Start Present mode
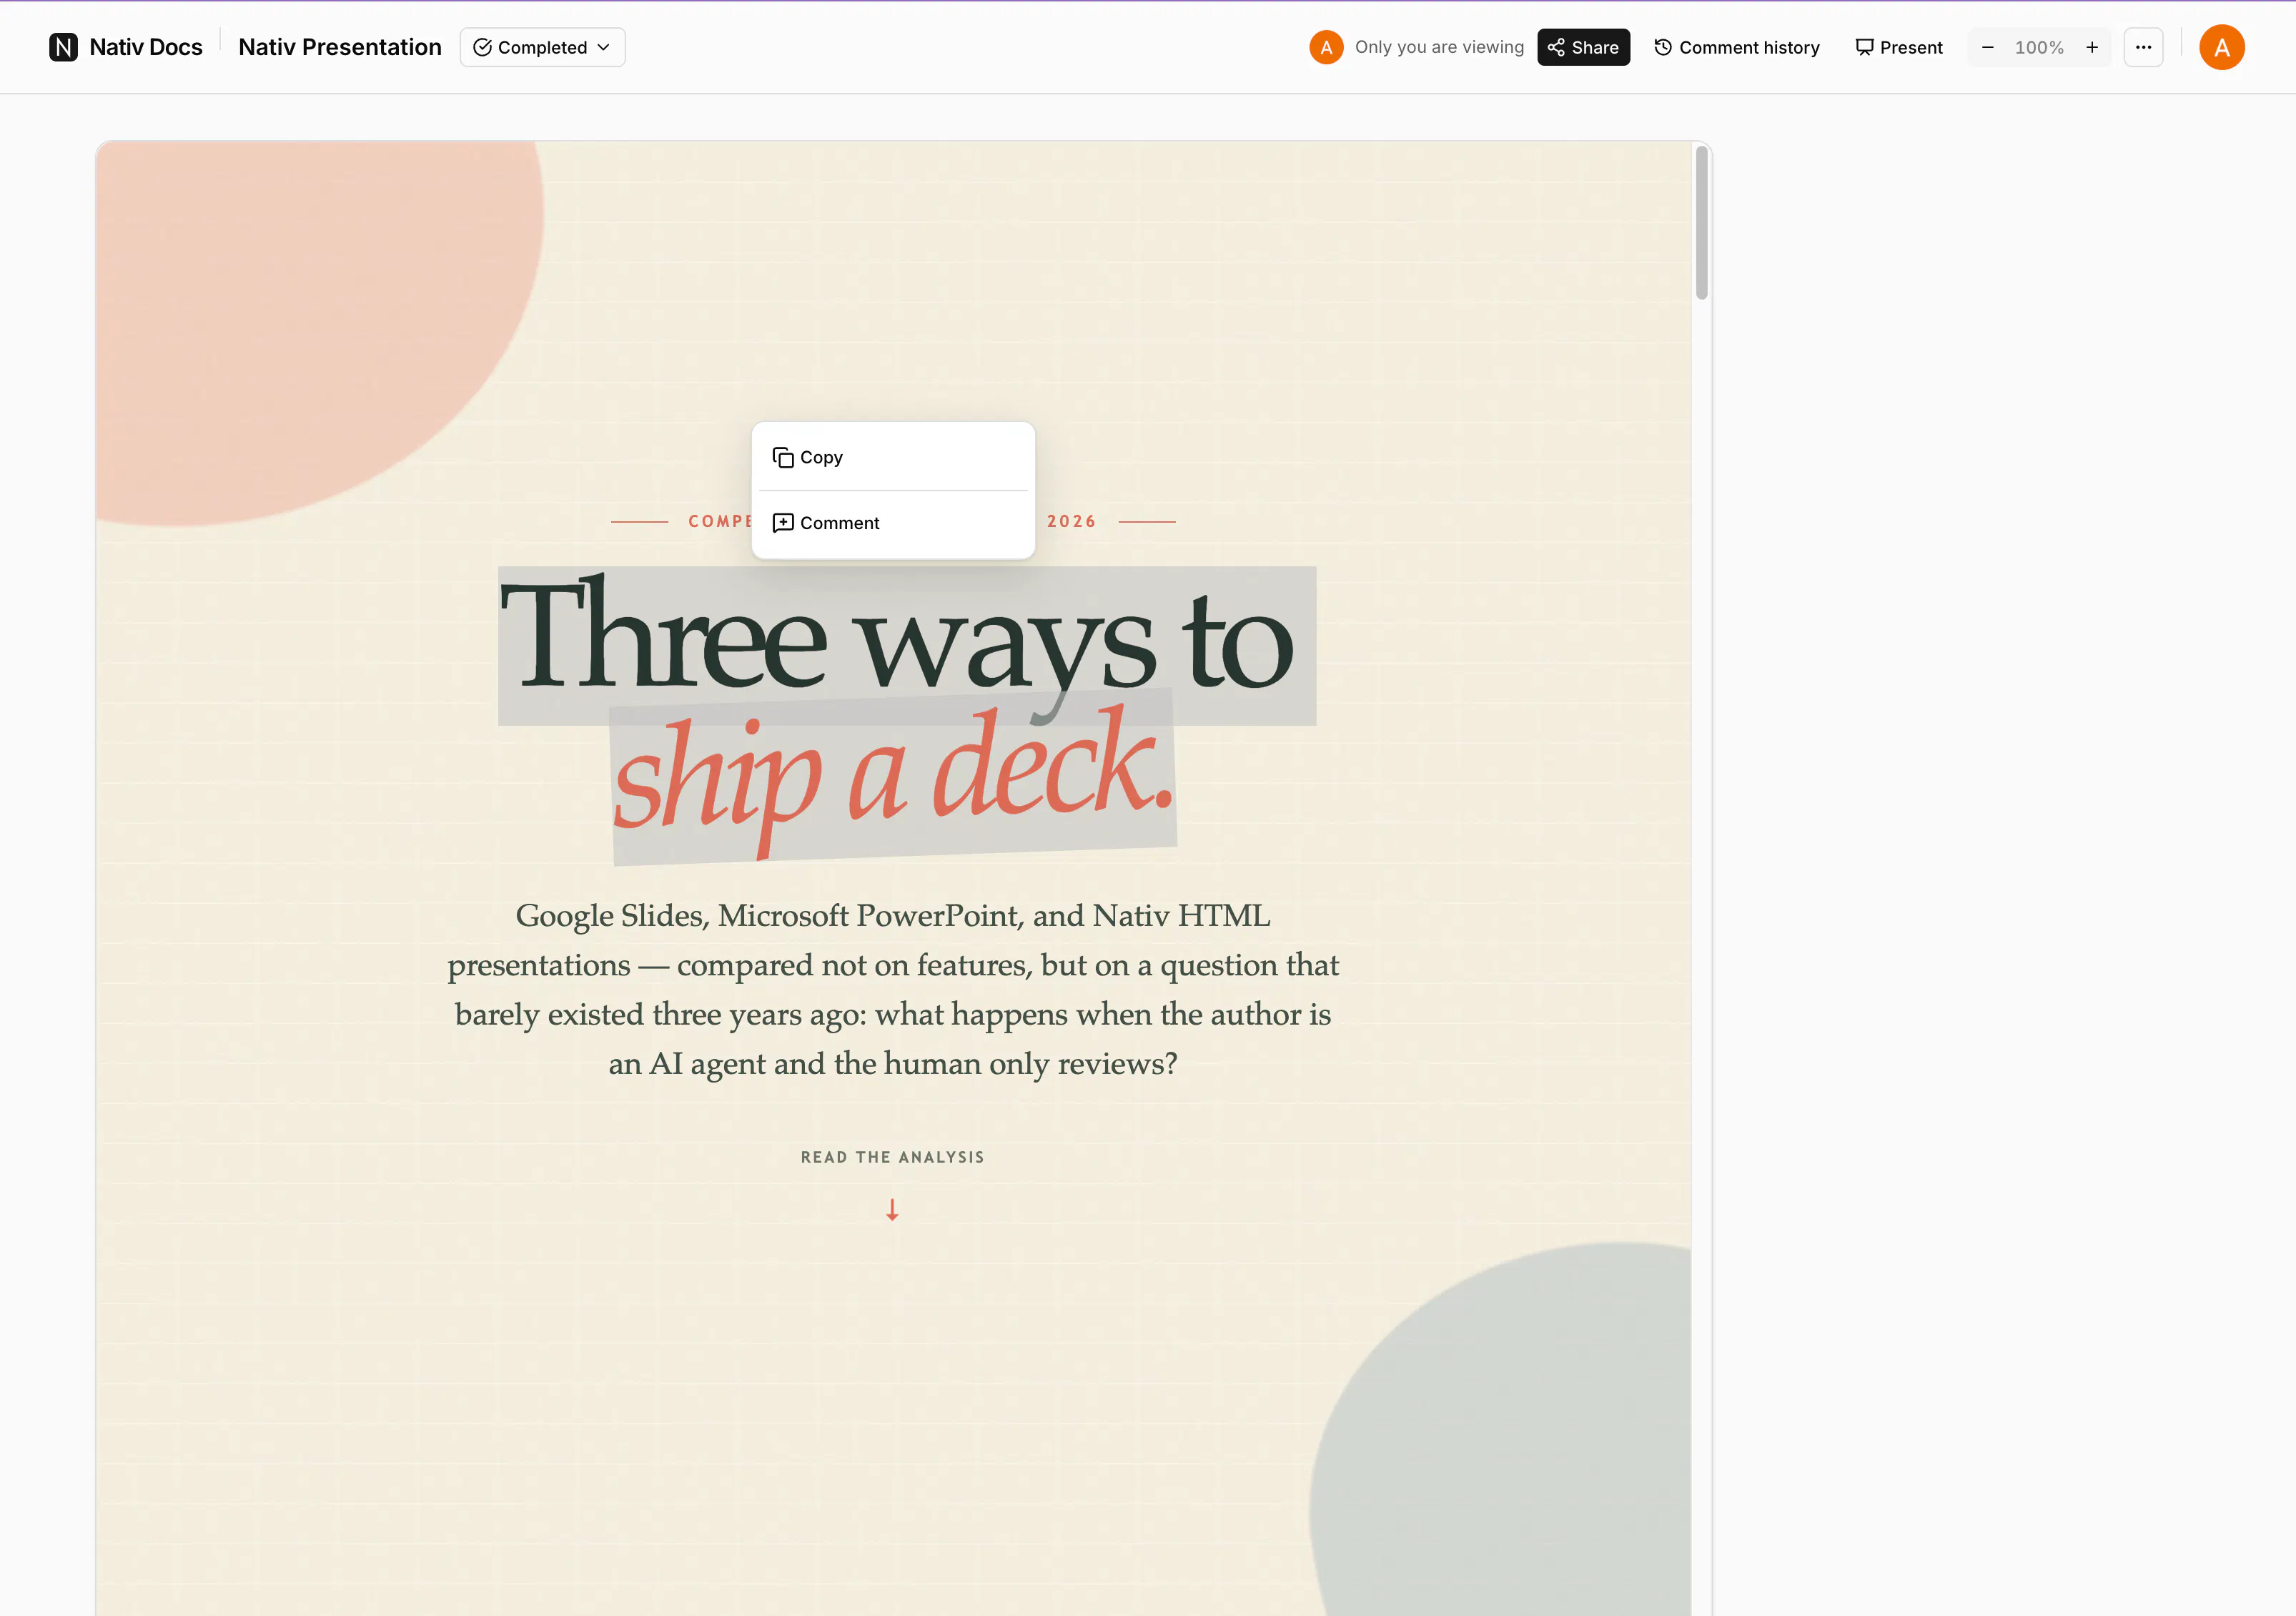This screenshot has width=2296, height=1616. pos(1899,47)
